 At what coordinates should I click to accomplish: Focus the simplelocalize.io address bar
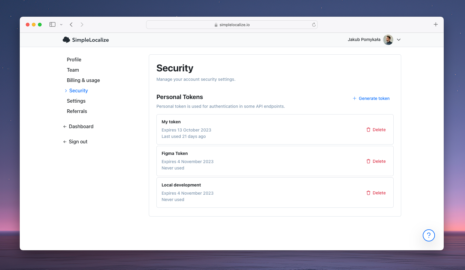232,25
